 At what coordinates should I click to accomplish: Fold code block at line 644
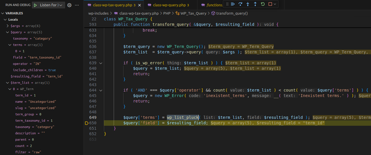100,90
